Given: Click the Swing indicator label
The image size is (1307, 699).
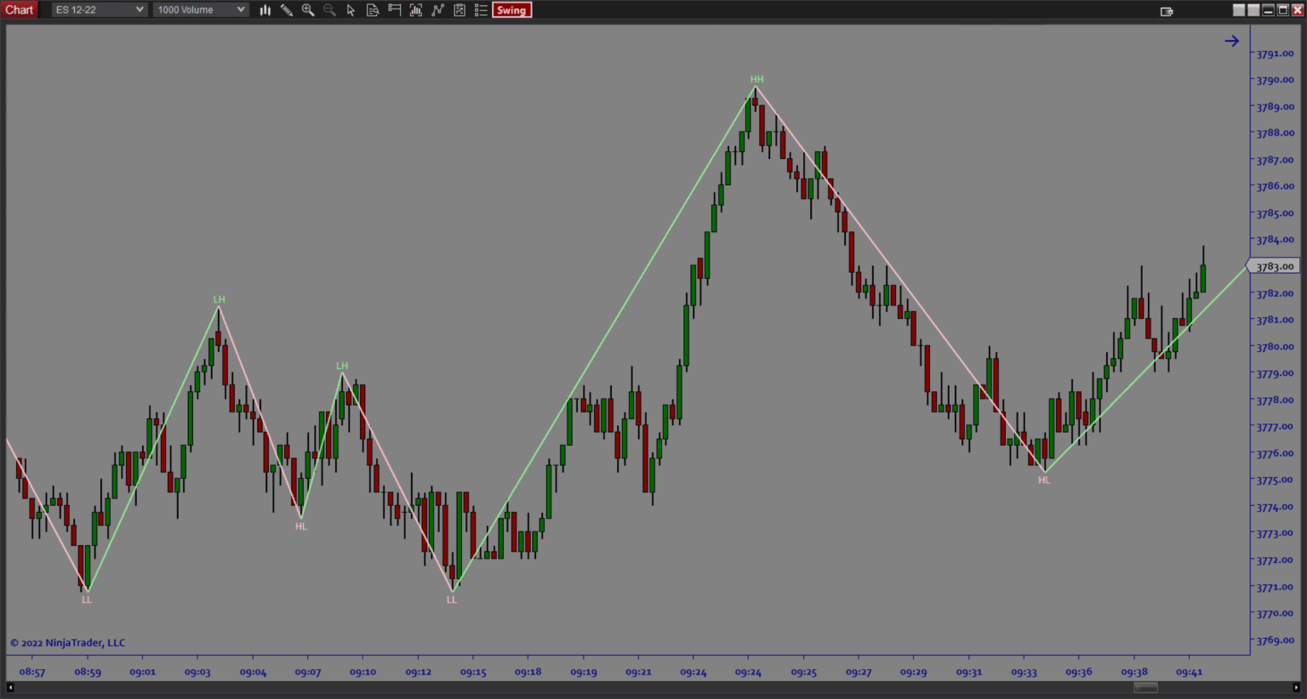Looking at the screenshot, I should point(511,10).
